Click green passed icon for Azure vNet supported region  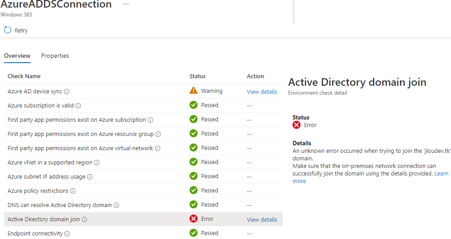pyautogui.click(x=194, y=162)
